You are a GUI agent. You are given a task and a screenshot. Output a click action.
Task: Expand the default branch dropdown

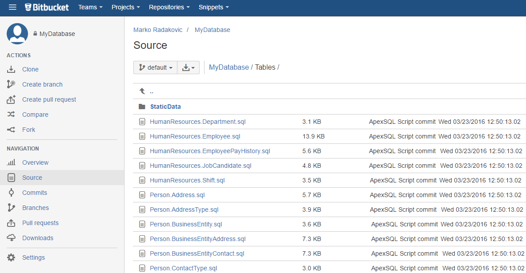[155, 67]
